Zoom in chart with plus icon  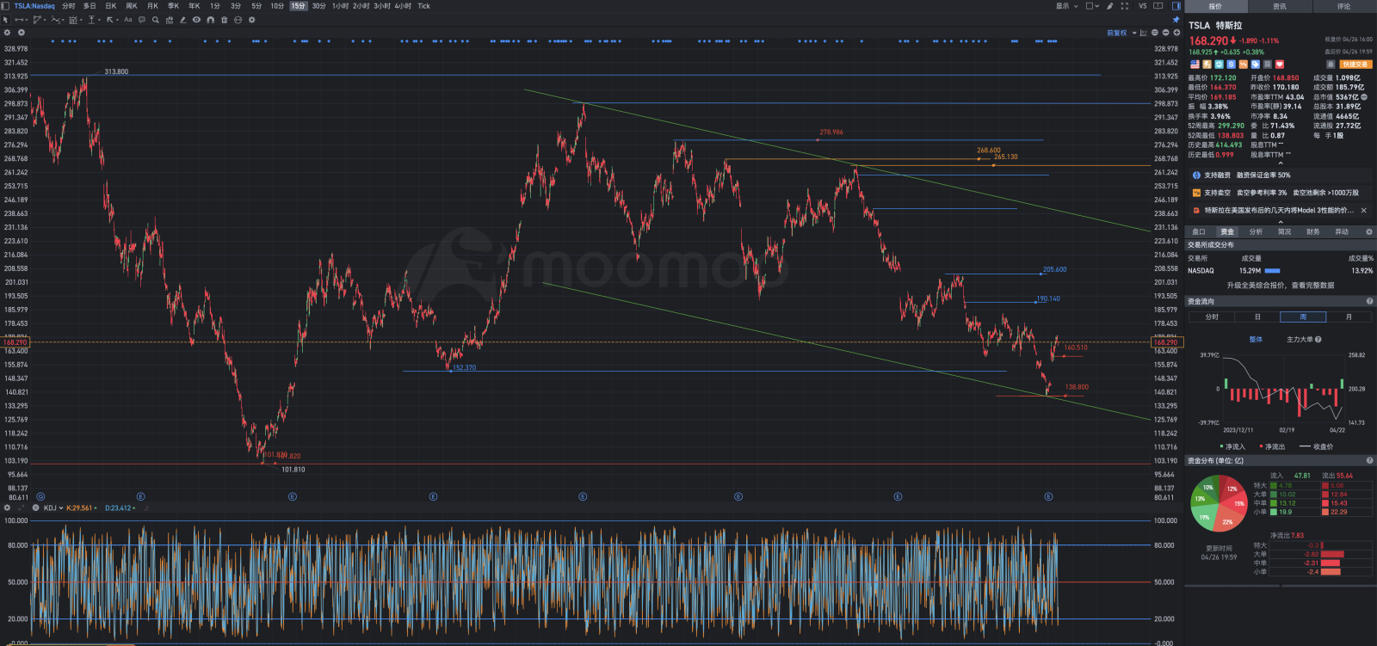click(1176, 33)
